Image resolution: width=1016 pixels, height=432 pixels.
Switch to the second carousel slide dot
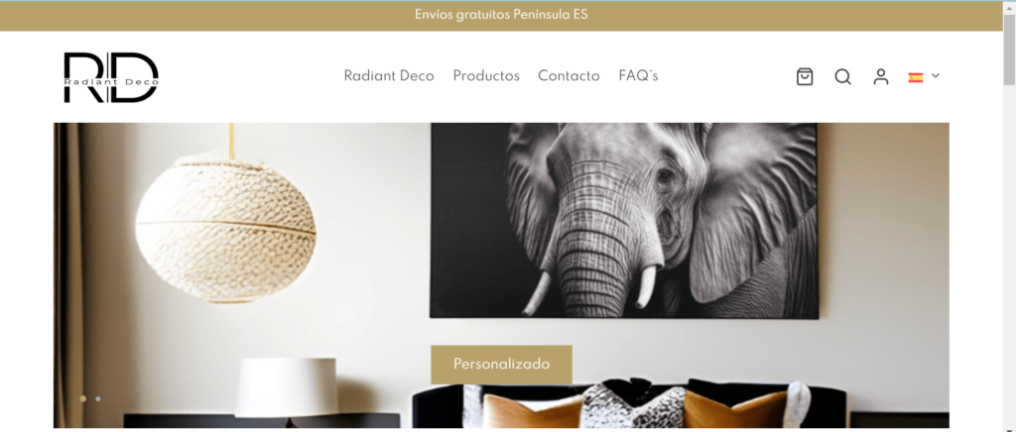point(98,399)
